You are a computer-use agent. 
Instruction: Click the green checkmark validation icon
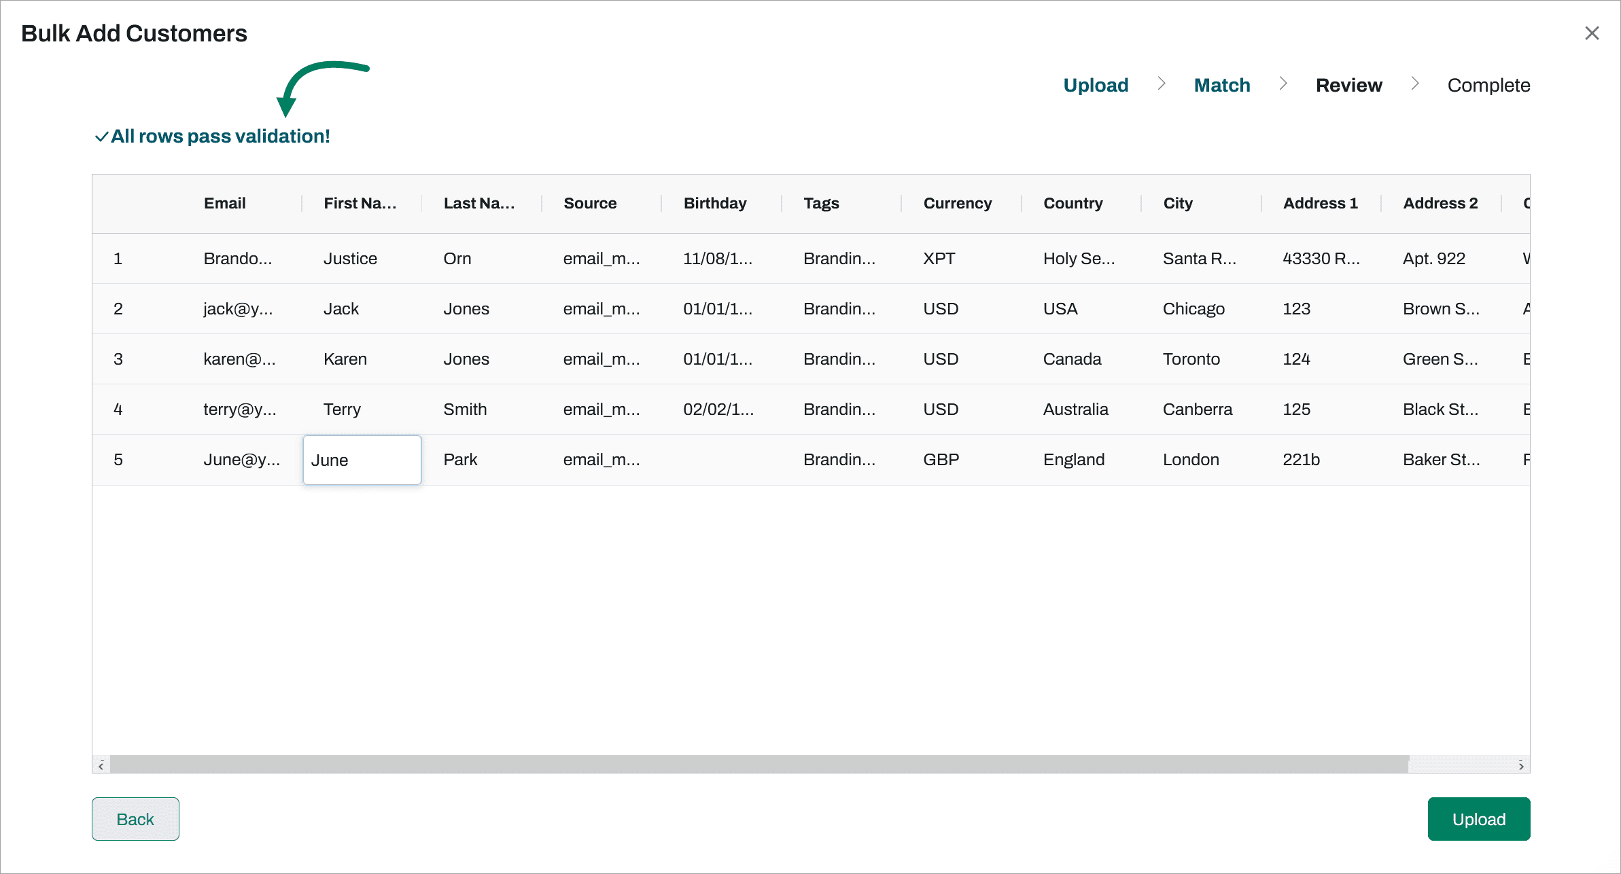point(101,136)
